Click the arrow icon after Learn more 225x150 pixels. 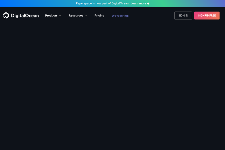coord(148,3)
